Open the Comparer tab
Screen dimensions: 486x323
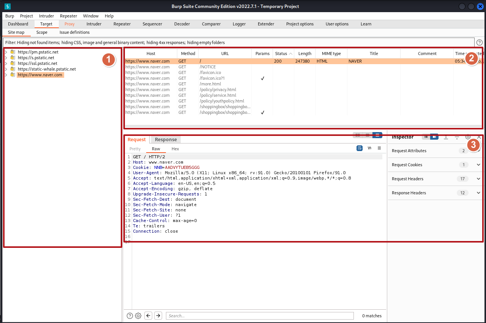coord(211,24)
